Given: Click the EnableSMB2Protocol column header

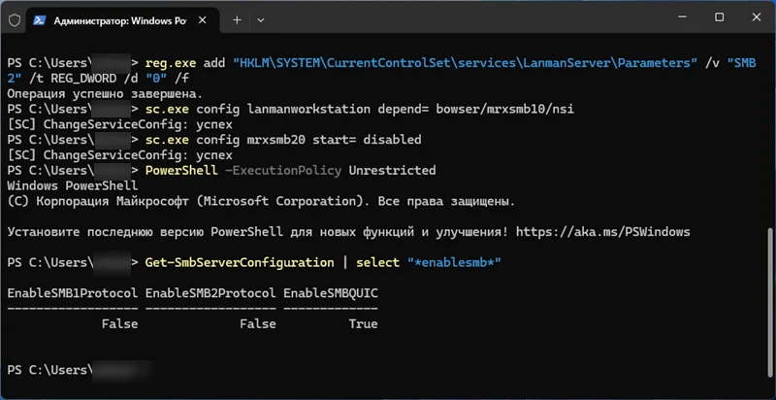Looking at the screenshot, I should pyautogui.click(x=210, y=293).
